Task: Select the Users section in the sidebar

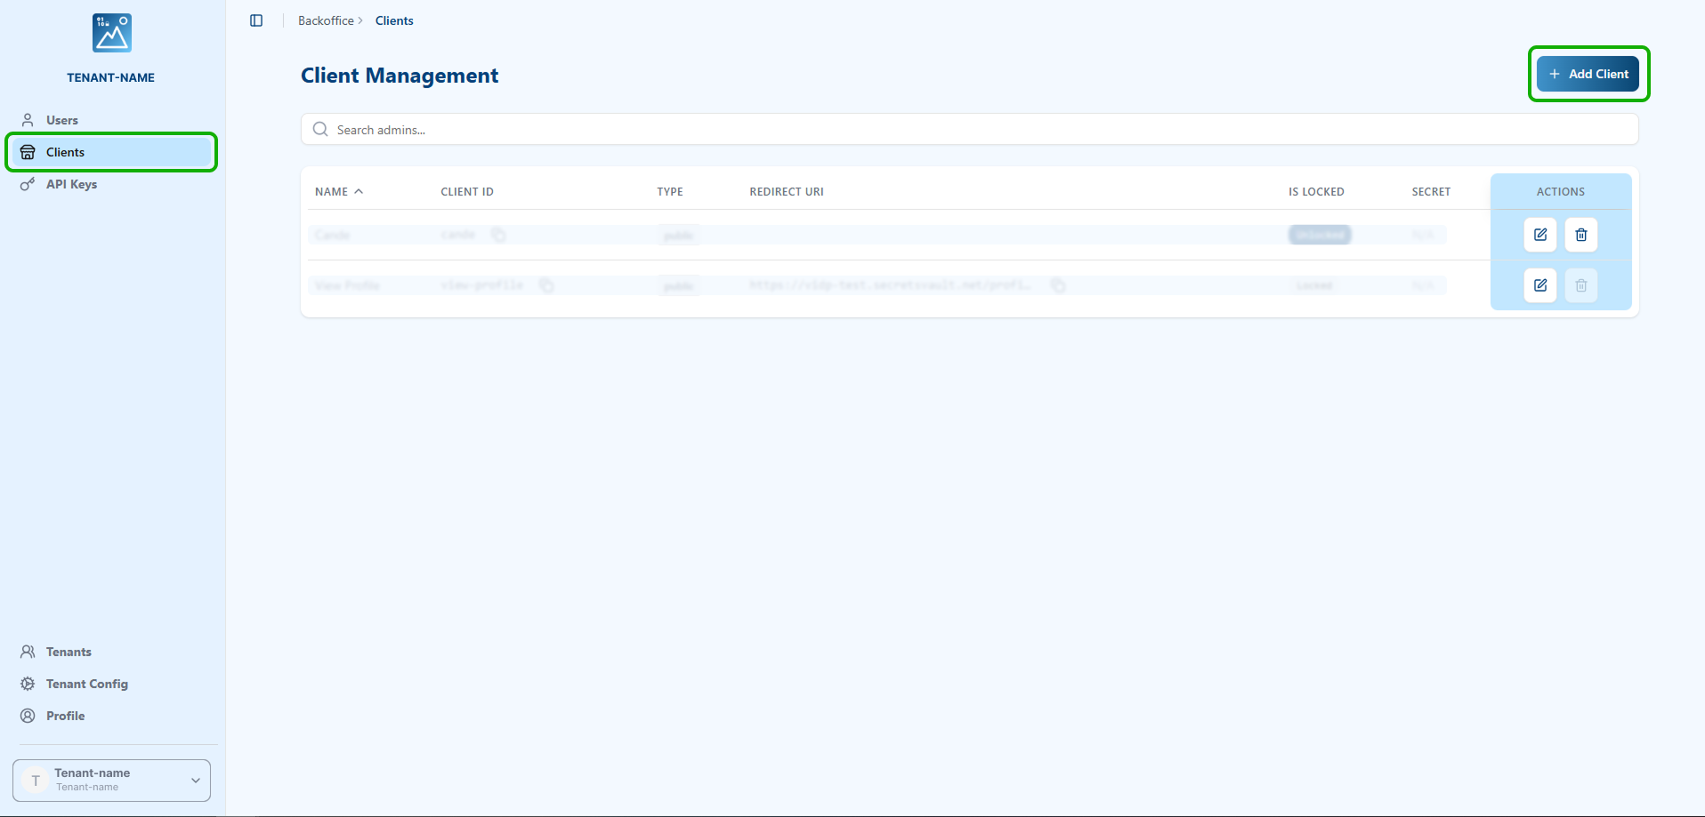Action: coord(61,119)
